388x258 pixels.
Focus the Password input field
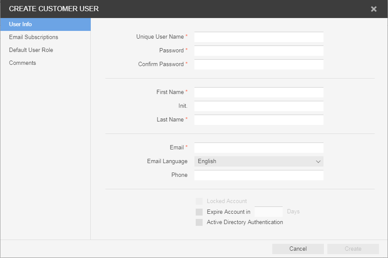click(x=259, y=51)
